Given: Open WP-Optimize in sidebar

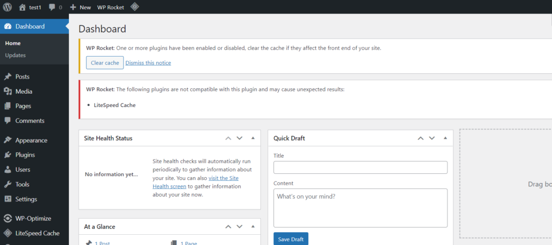Looking at the screenshot, I should tap(34, 218).
